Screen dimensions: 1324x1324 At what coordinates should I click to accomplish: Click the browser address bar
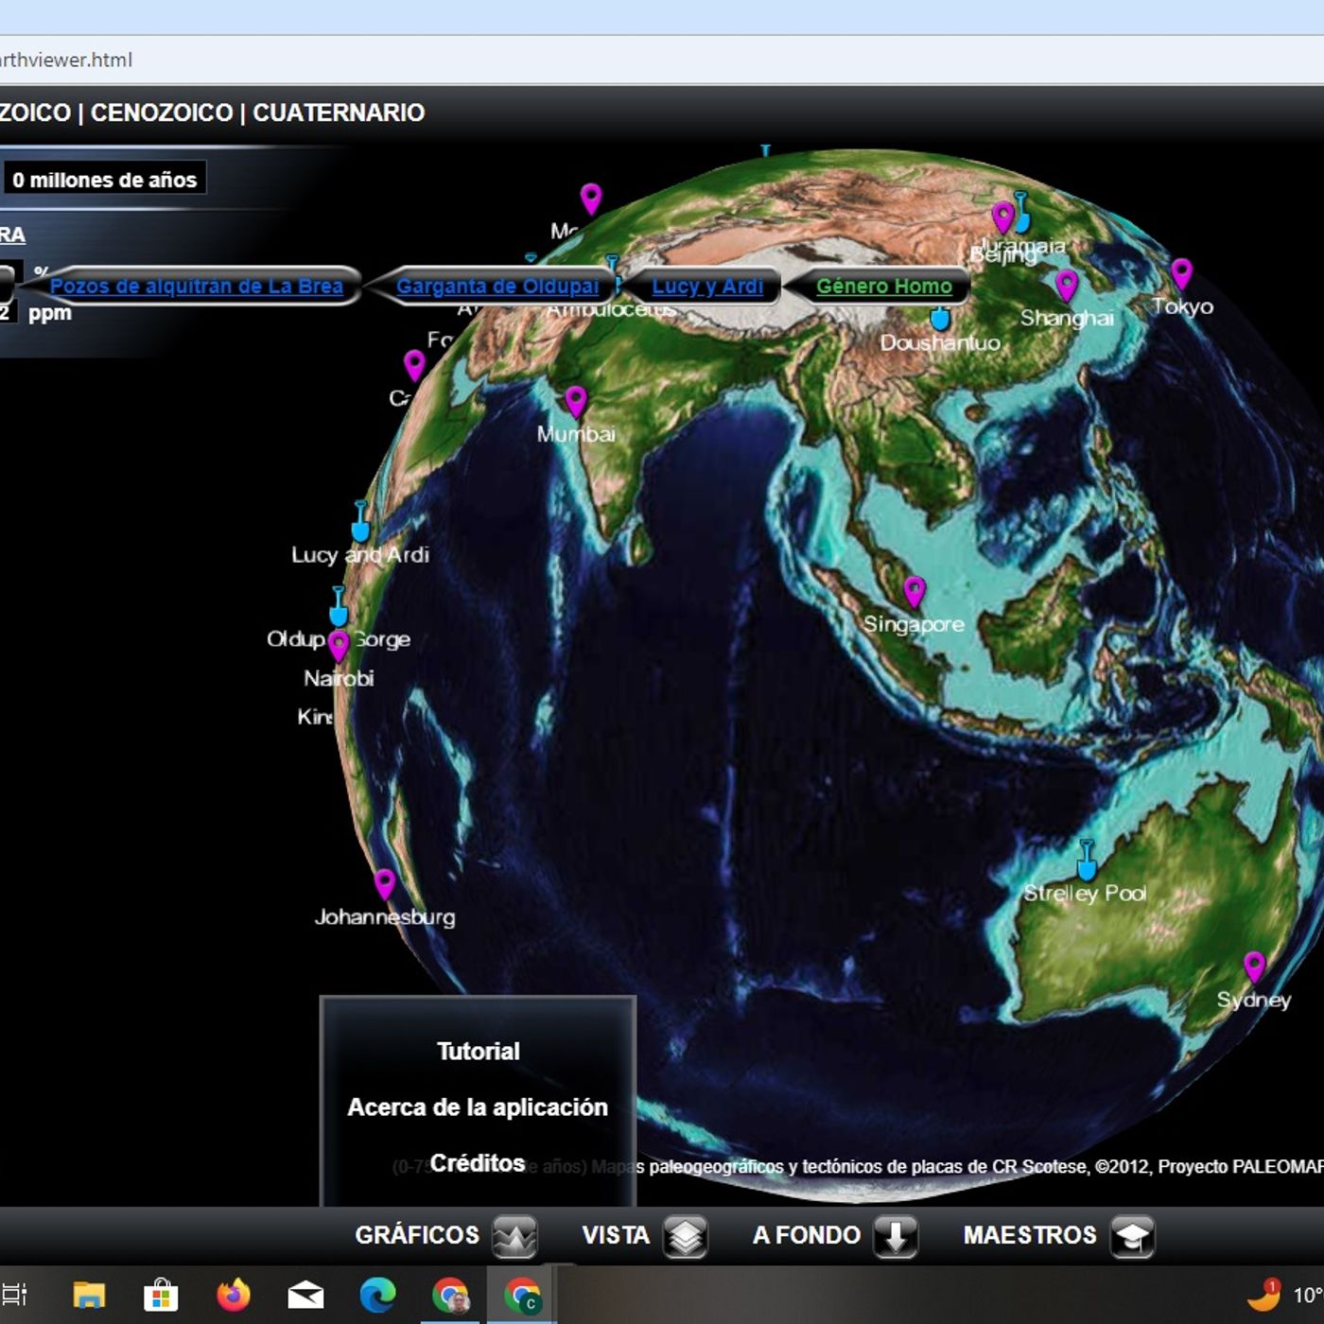click(x=662, y=60)
